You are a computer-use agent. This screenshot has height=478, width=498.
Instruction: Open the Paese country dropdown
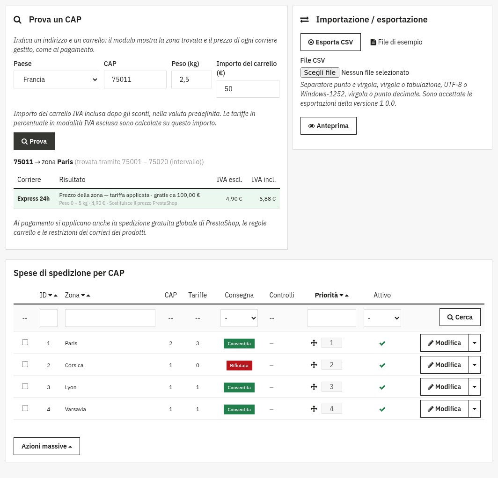tap(56, 80)
